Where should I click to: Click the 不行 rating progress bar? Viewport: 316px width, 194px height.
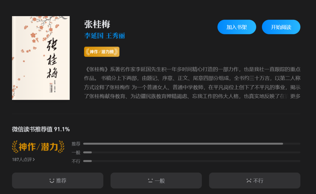coord(192,161)
